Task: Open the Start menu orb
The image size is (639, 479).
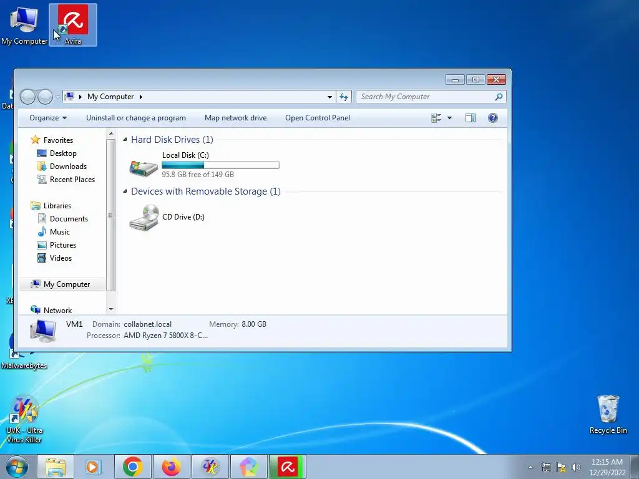Action: [17, 467]
